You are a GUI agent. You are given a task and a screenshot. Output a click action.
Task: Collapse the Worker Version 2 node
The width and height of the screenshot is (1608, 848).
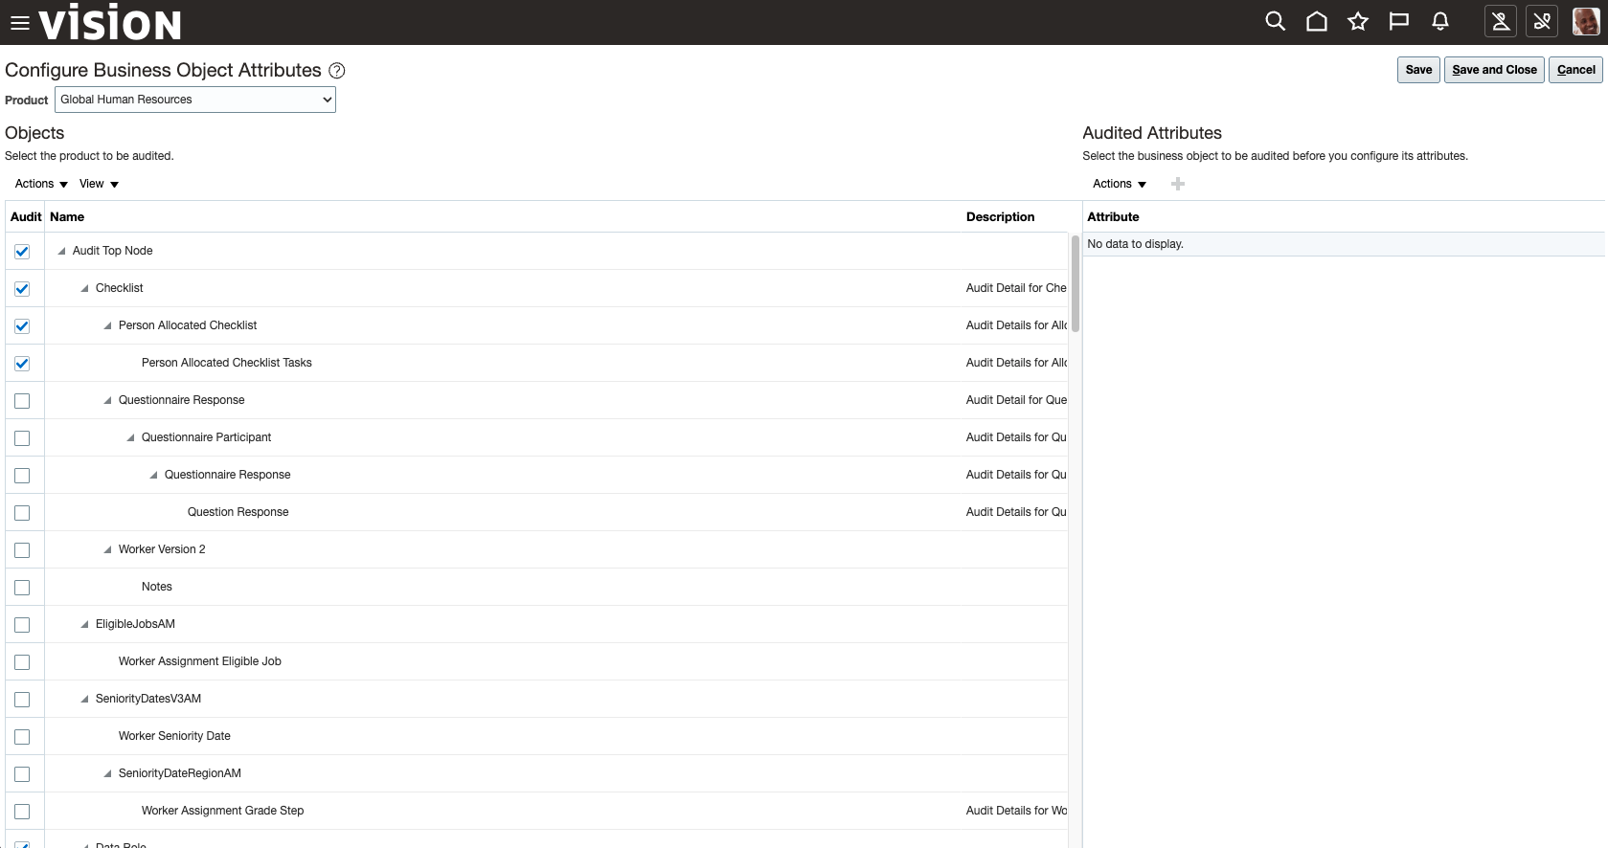pos(107,549)
